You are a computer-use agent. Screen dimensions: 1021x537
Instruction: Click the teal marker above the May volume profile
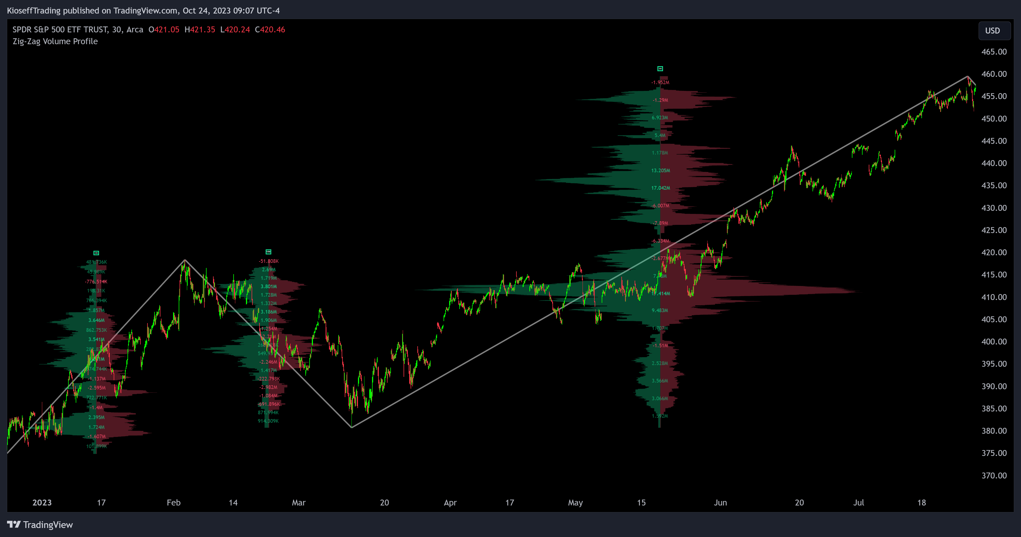click(x=660, y=69)
